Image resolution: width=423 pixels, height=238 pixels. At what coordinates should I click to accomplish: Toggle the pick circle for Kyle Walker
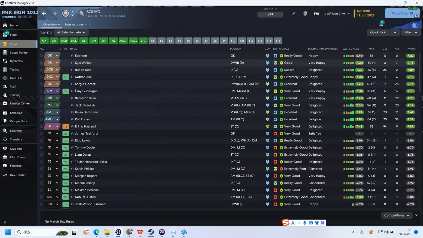41,63
